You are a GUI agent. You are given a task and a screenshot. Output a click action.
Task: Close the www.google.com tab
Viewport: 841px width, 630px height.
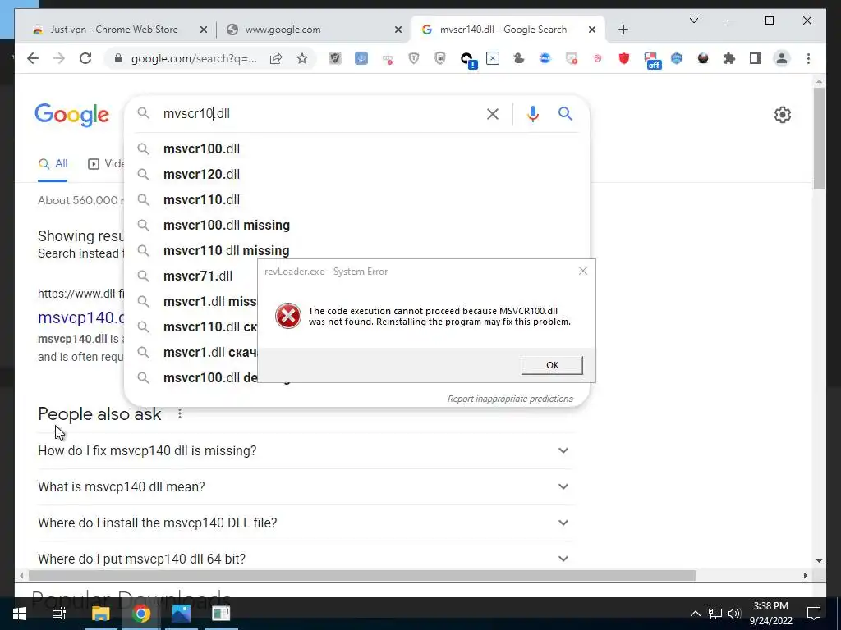tap(398, 30)
